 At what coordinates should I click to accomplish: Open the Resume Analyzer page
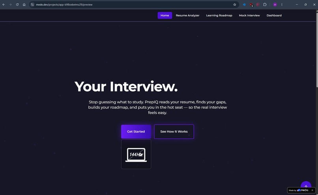click(187, 15)
